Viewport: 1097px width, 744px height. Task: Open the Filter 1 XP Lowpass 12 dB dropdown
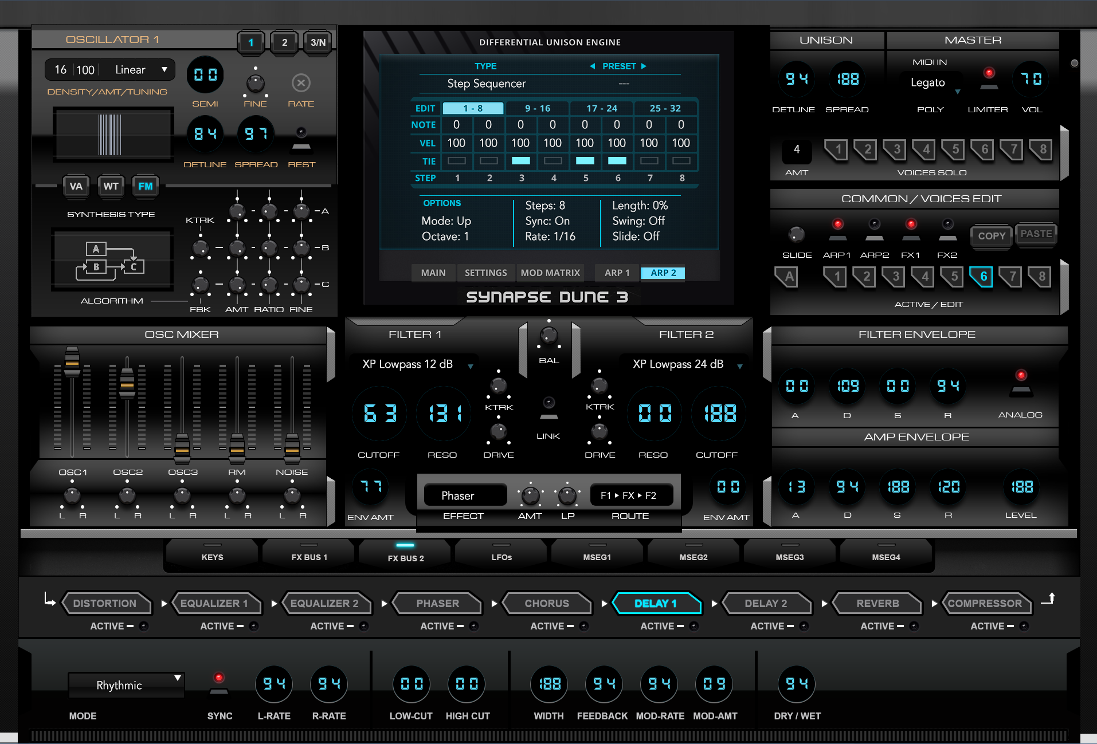(x=414, y=365)
